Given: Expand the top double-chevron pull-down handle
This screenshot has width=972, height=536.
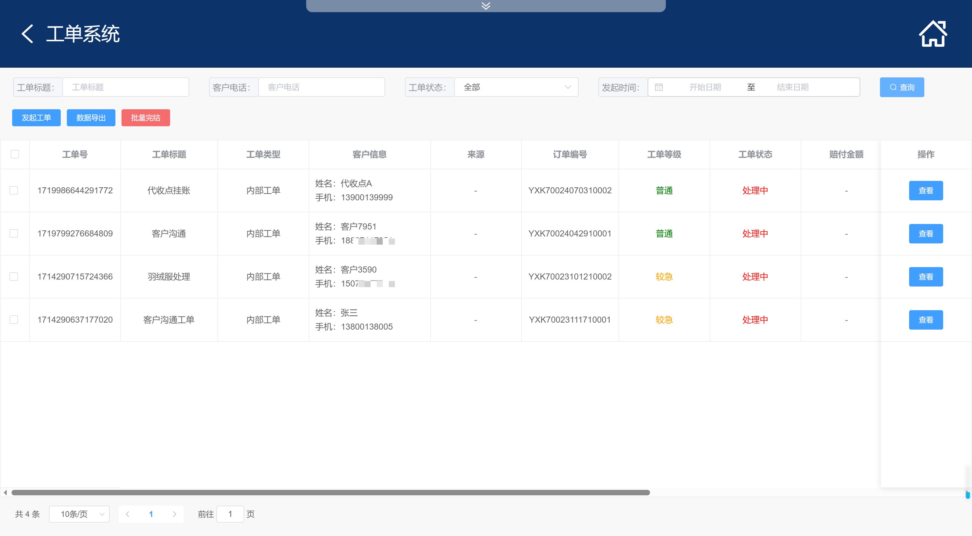Looking at the screenshot, I should coord(486,6).
